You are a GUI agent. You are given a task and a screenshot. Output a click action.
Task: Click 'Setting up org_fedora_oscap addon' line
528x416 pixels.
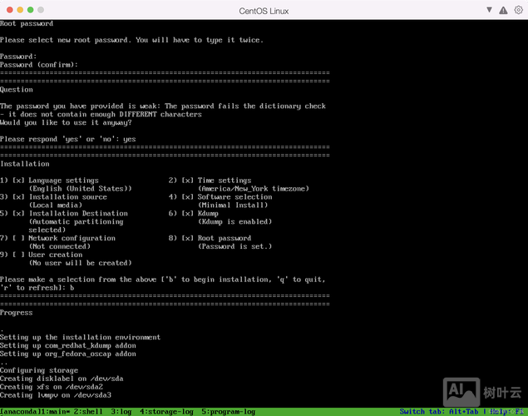[68, 354]
